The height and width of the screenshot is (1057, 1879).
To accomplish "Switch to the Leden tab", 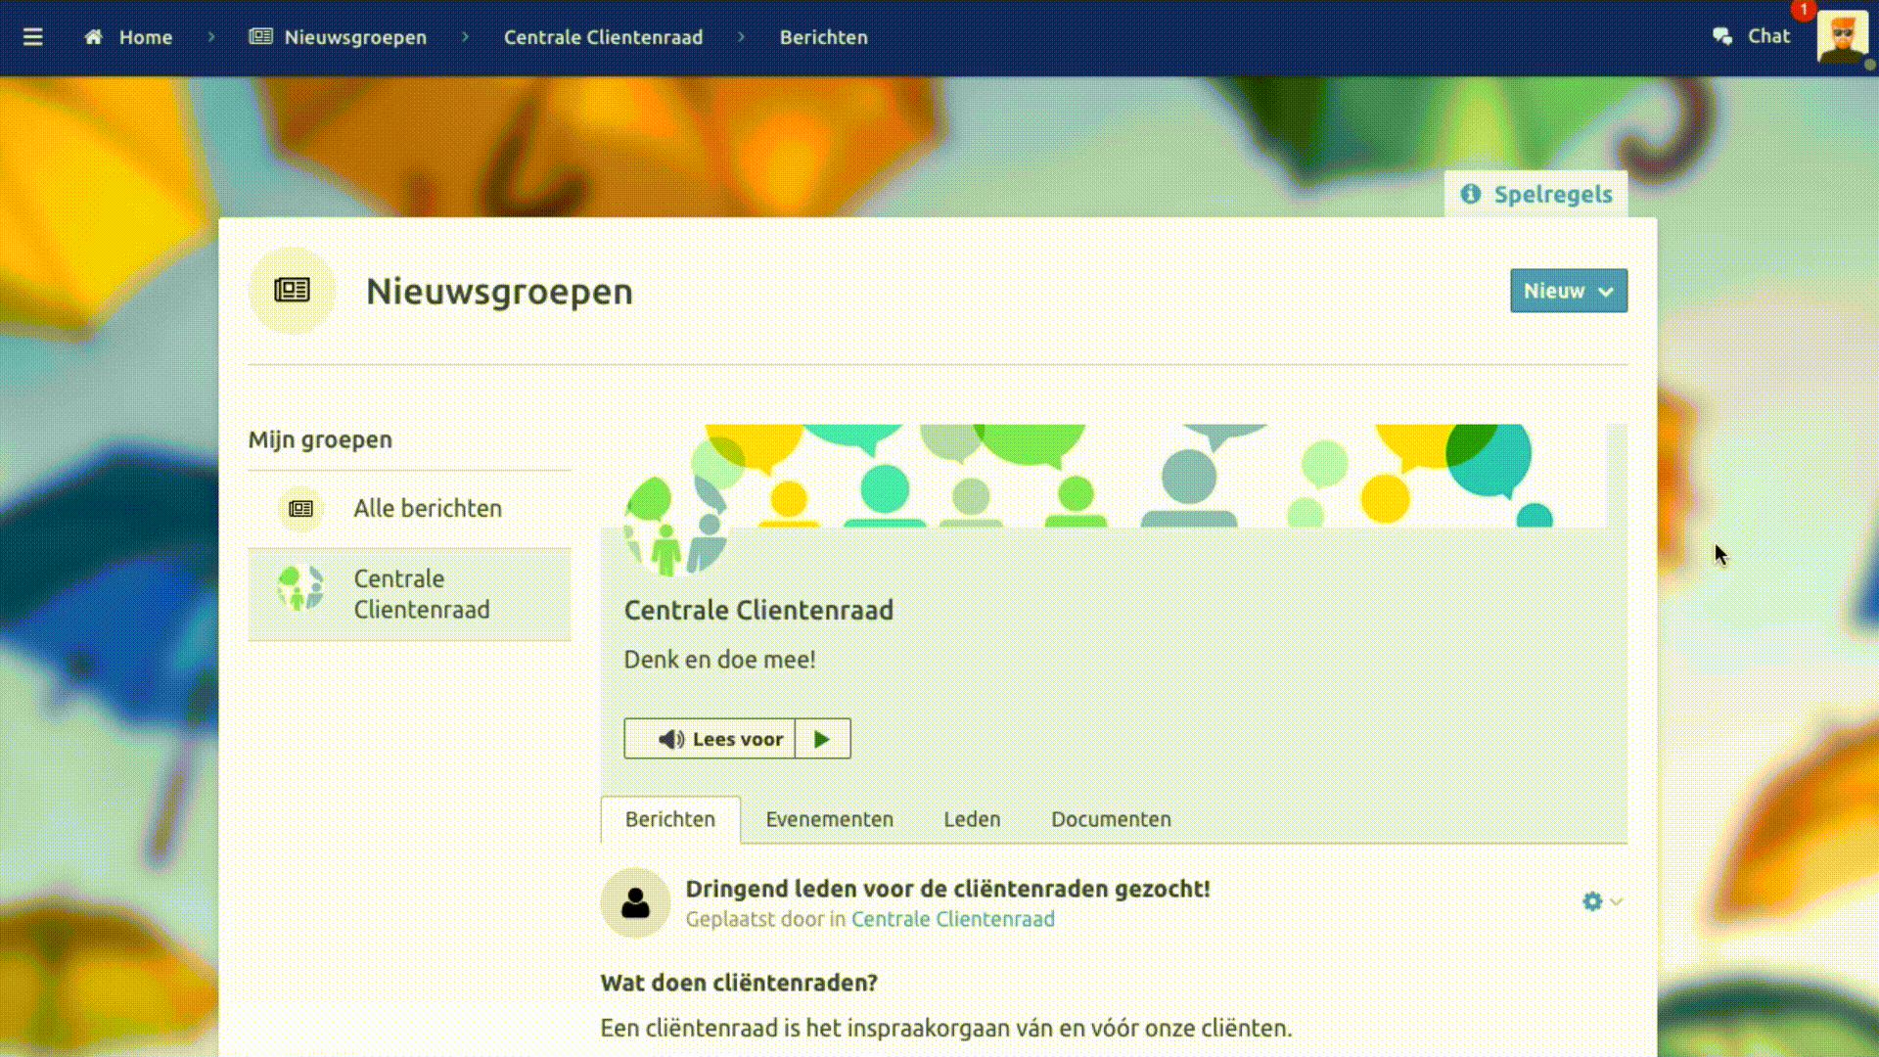I will click(x=972, y=819).
